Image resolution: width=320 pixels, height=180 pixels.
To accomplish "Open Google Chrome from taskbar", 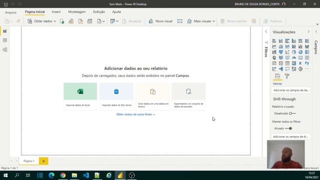I will 63,175.
